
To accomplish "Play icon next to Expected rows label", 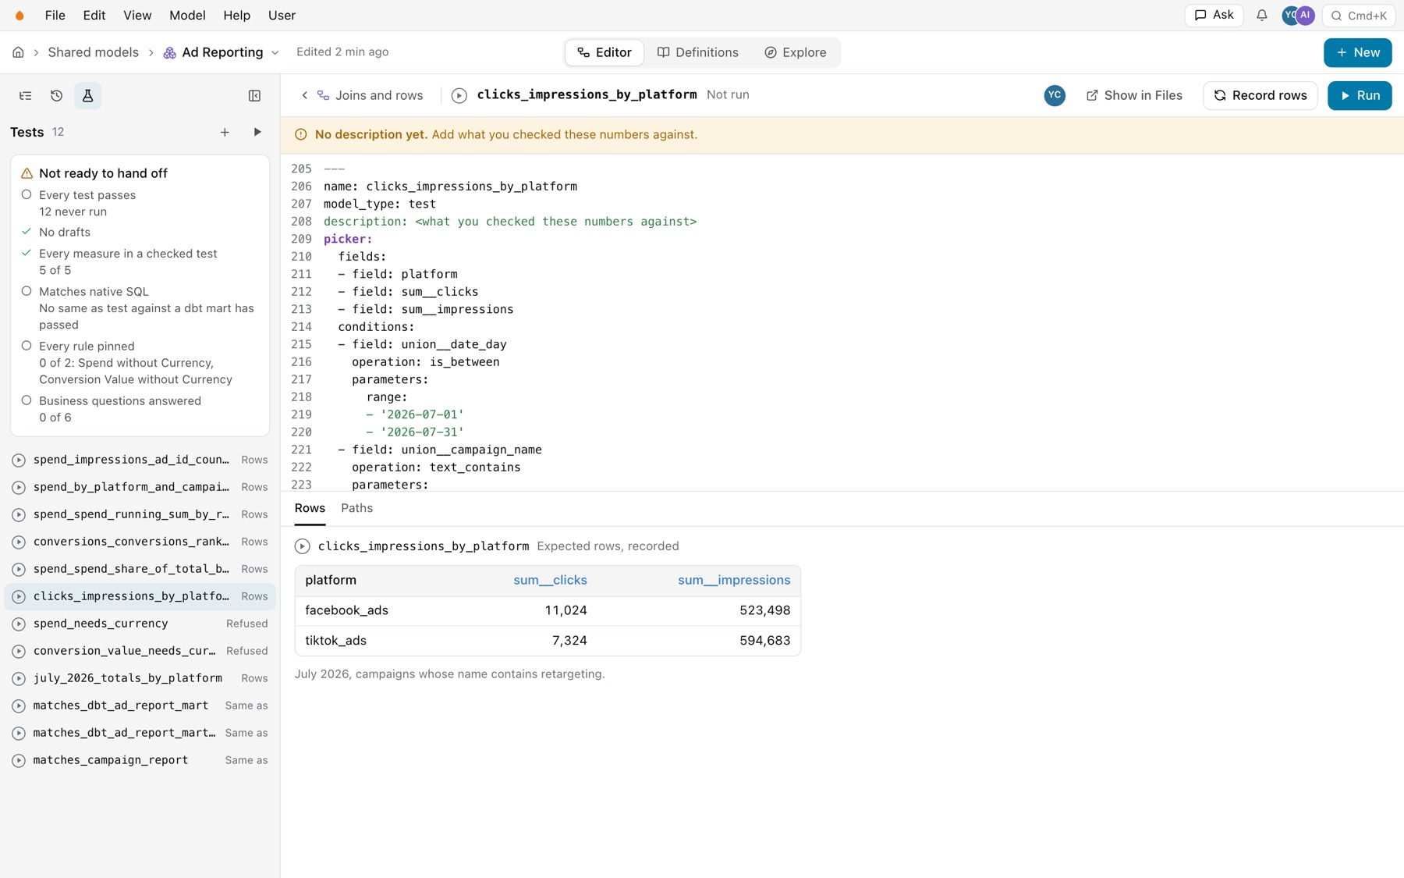I will (x=303, y=546).
